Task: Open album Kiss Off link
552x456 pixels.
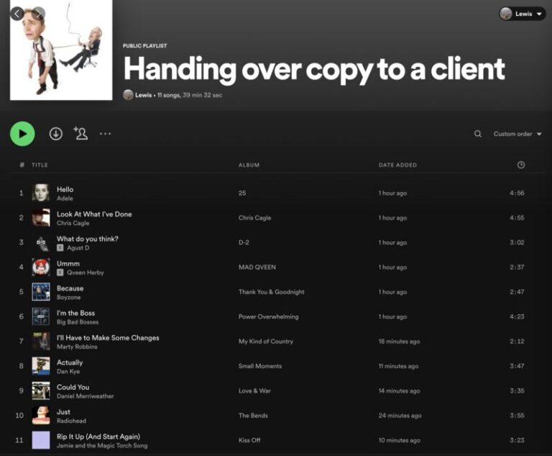Action: coord(249,440)
